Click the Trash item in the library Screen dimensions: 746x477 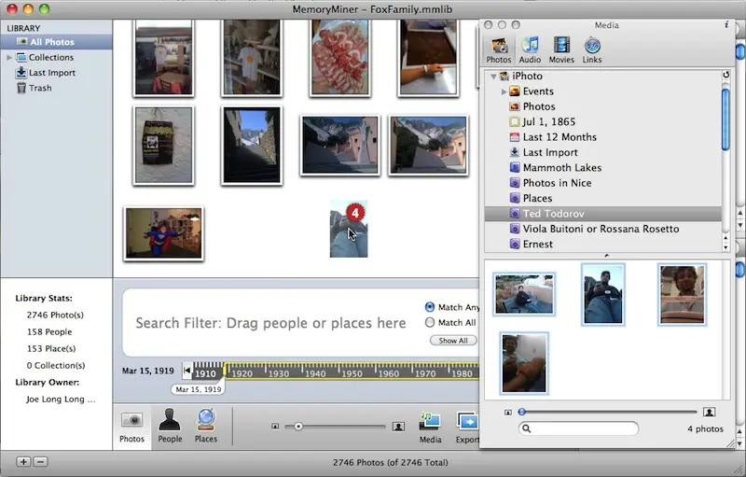point(40,88)
